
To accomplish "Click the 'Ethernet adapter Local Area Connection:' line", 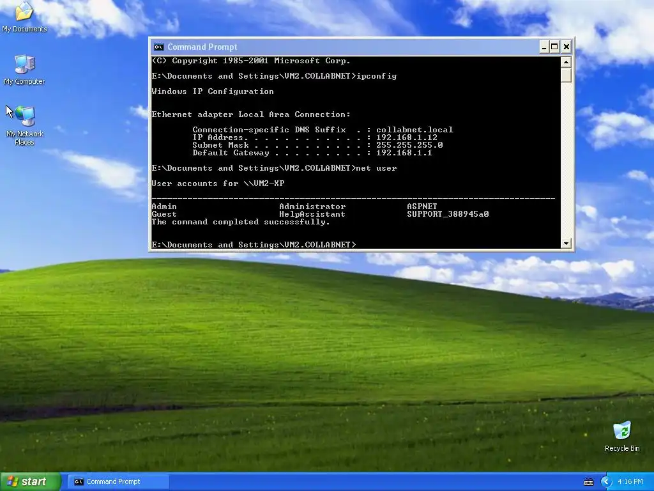I will click(x=251, y=114).
